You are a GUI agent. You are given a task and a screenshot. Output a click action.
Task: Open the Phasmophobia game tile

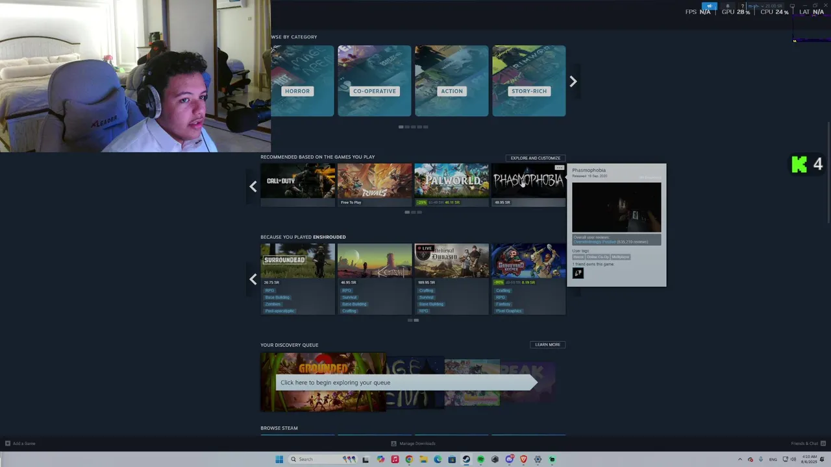[x=528, y=185]
